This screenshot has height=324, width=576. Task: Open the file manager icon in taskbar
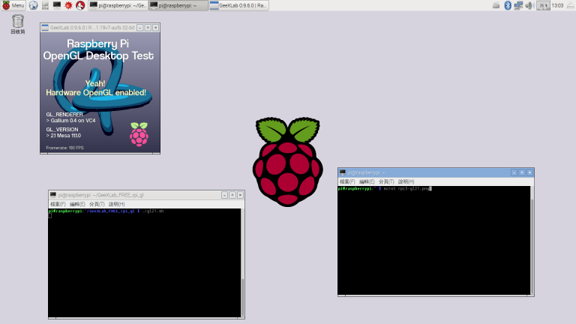45,5
